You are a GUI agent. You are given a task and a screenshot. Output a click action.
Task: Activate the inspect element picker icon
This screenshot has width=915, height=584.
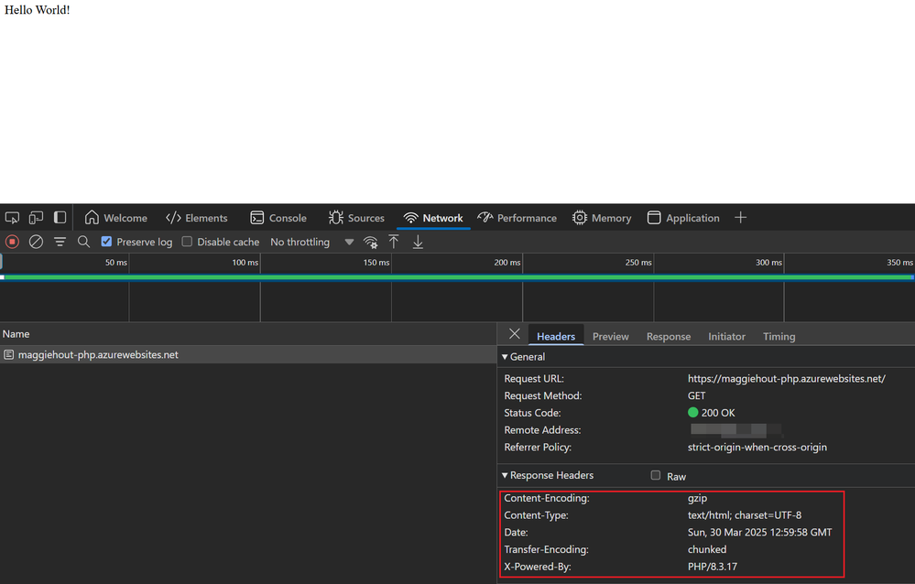click(x=12, y=218)
